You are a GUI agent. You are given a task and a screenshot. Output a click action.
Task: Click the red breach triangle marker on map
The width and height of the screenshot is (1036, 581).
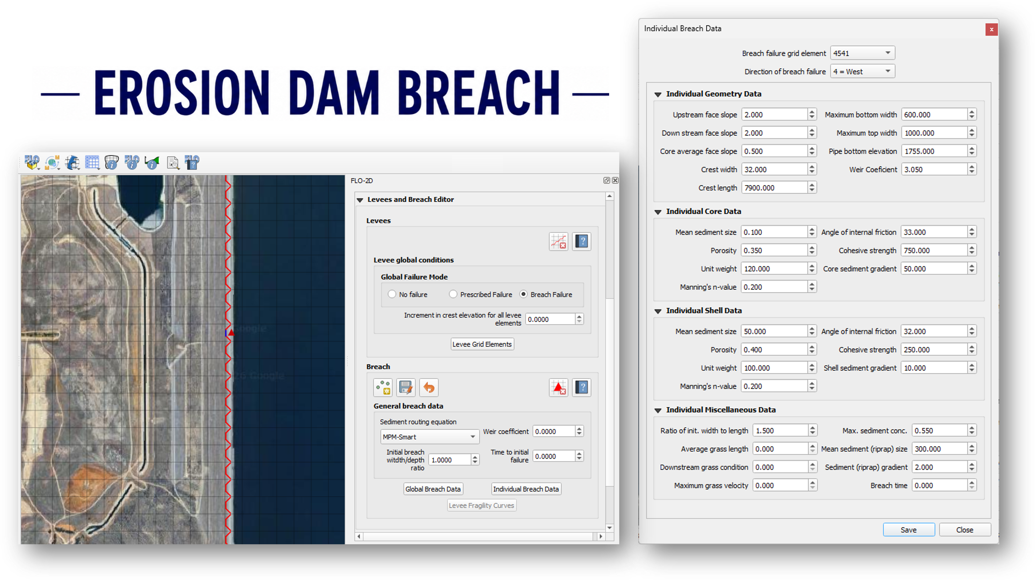pos(231,332)
